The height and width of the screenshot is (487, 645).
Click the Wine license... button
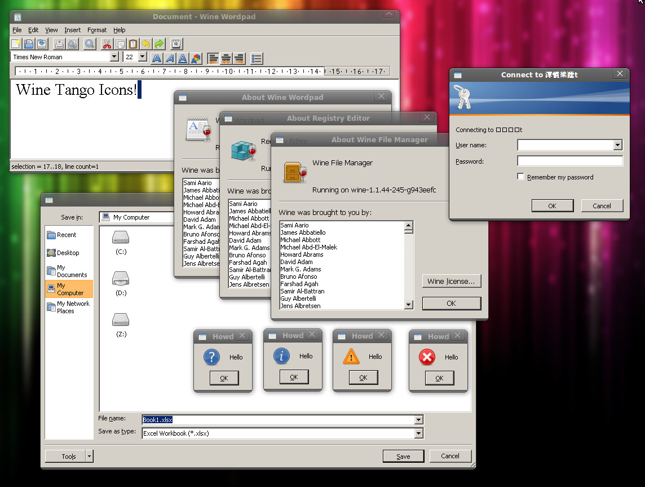tap(451, 281)
